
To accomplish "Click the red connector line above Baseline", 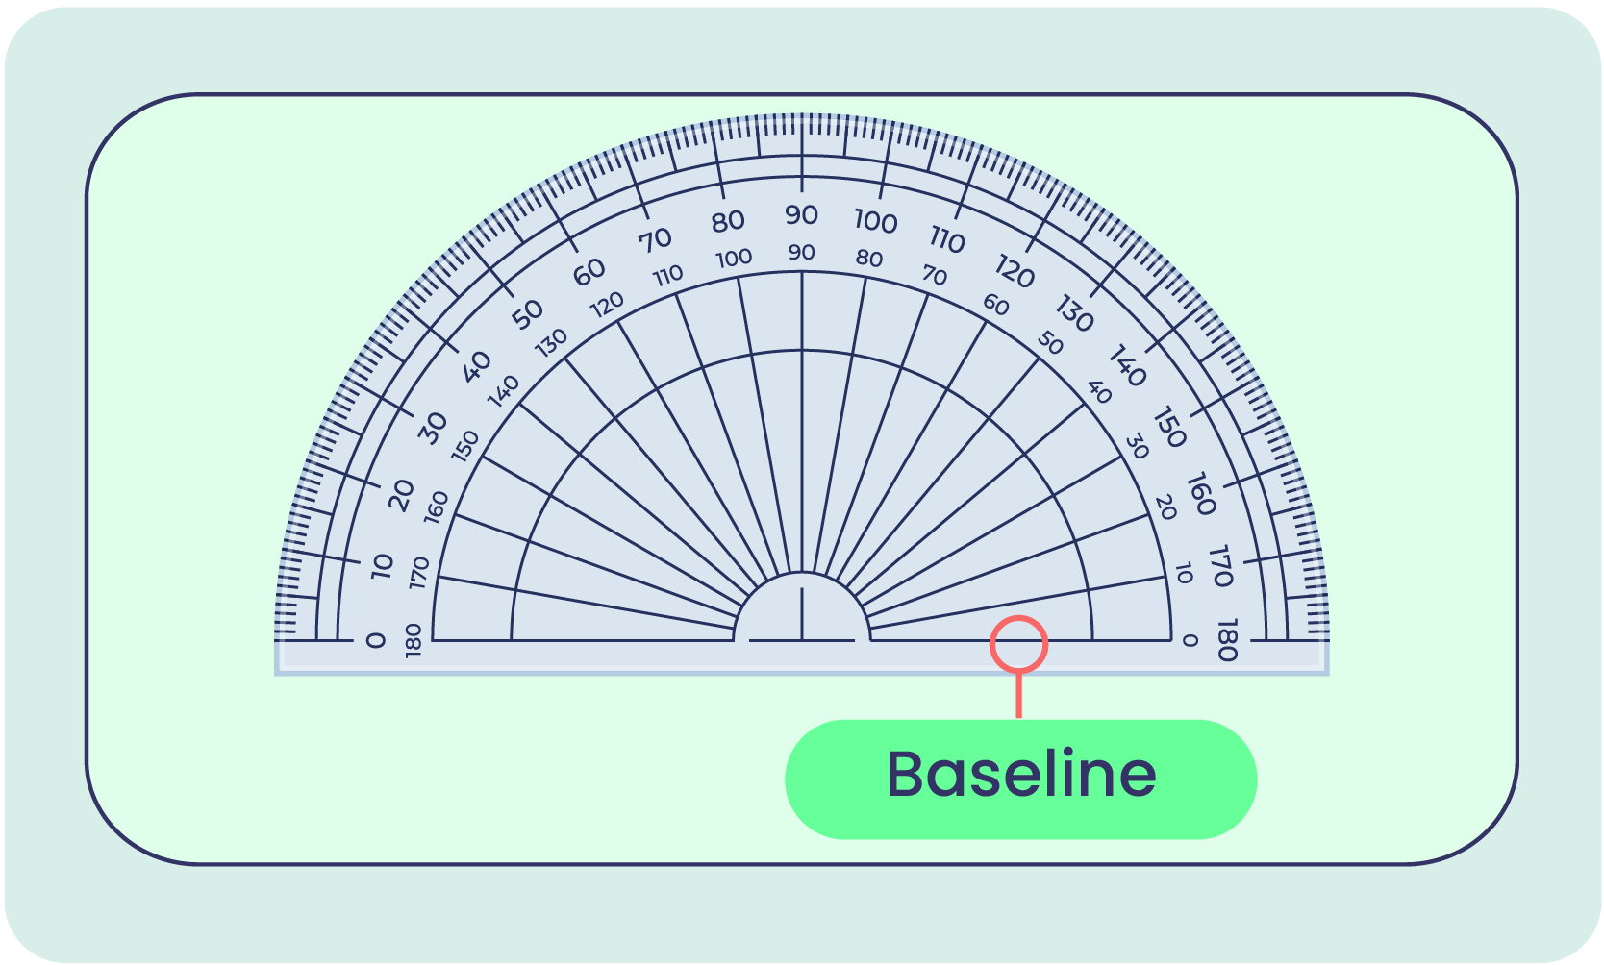I will pos(1018,695).
